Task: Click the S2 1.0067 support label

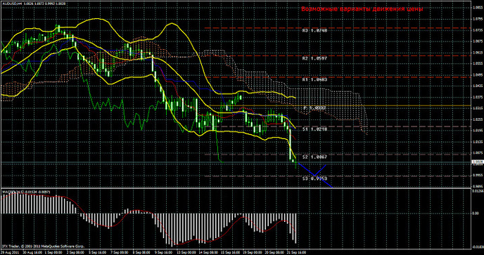Action: tap(314, 157)
